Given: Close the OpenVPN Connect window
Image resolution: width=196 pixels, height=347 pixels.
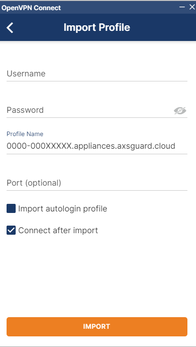Looking at the screenshot, I should click(x=192, y=7).
